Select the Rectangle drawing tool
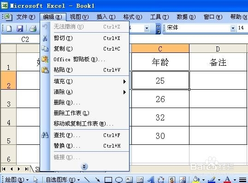Screen dimensions: 248x183 [x=108, y=180]
